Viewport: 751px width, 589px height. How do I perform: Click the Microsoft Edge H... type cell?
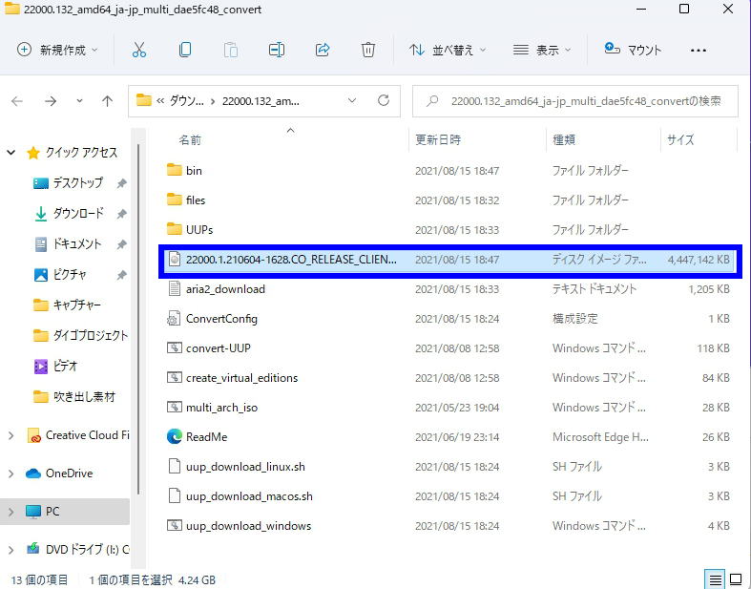coord(600,437)
